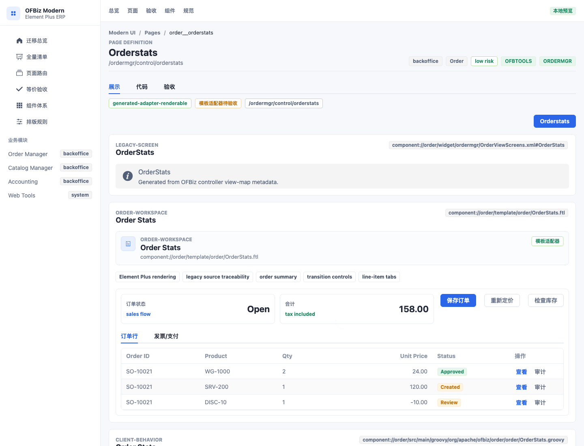Click the 保存订单 button
This screenshot has width=584, height=446.
tap(458, 300)
